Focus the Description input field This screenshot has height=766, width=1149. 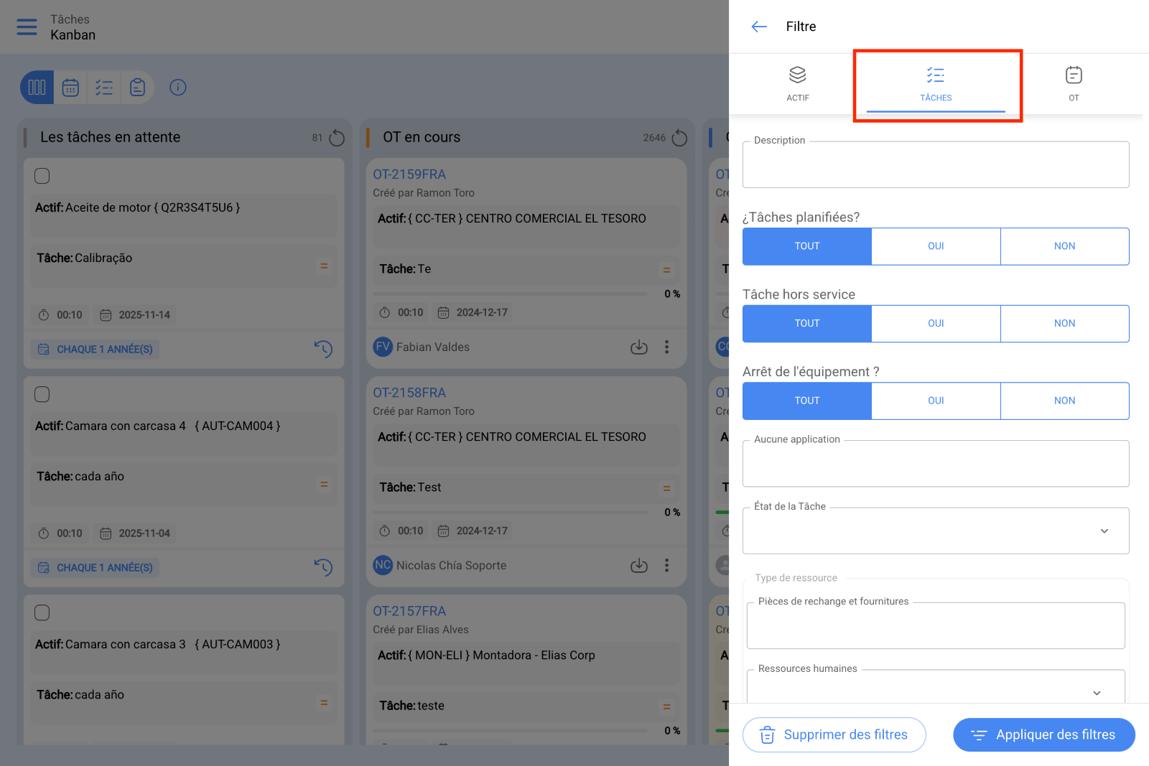pyautogui.click(x=936, y=164)
